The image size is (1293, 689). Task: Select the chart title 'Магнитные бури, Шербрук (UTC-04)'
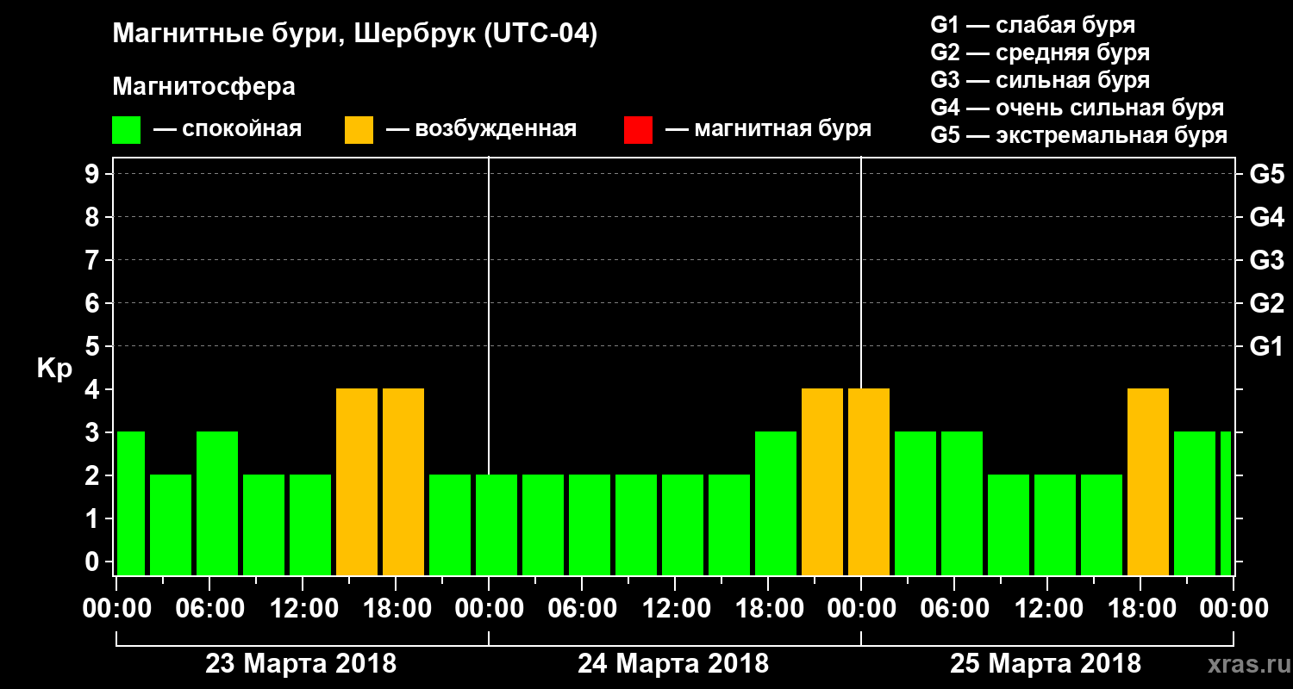[354, 35]
